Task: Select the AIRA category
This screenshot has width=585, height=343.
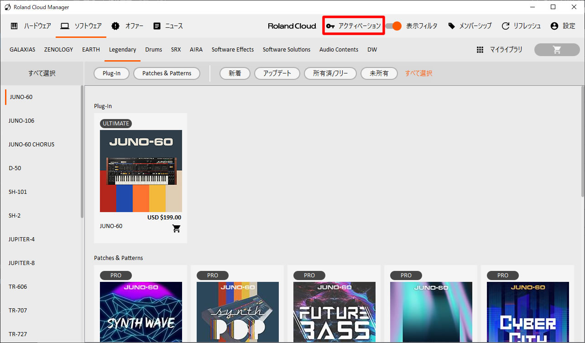Action: [x=196, y=50]
